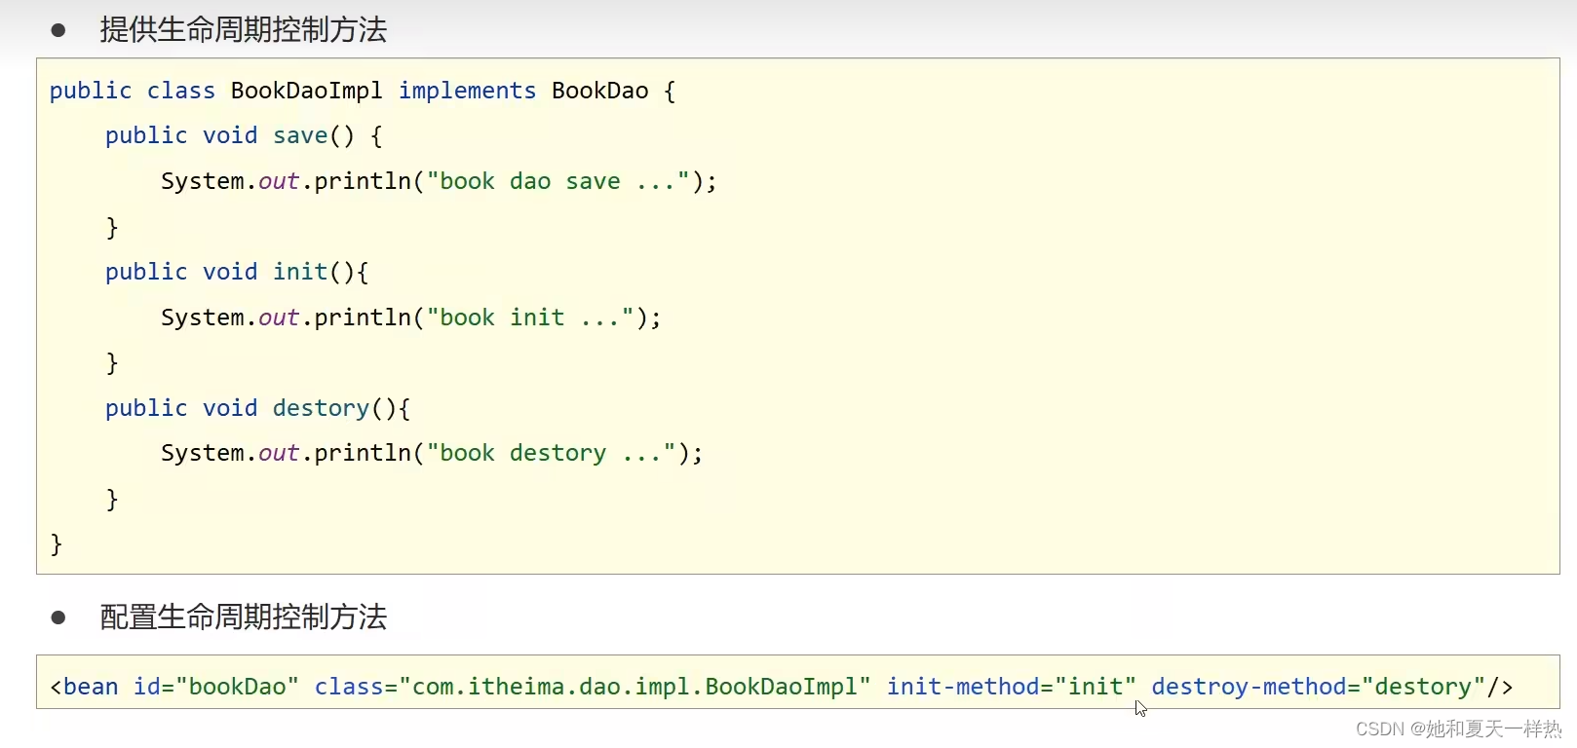Click the heading 提供生命周期控制方法
The height and width of the screenshot is (748, 1577).
(x=244, y=30)
